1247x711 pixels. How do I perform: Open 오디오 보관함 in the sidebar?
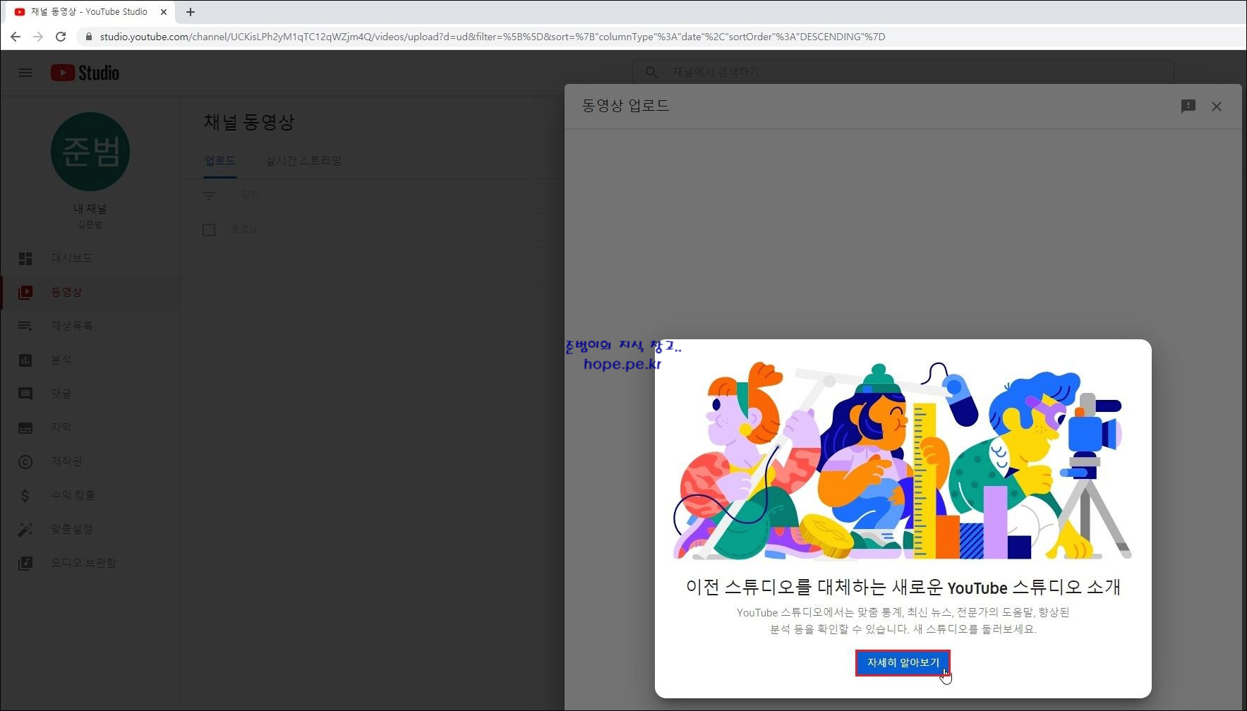[x=90, y=563]
